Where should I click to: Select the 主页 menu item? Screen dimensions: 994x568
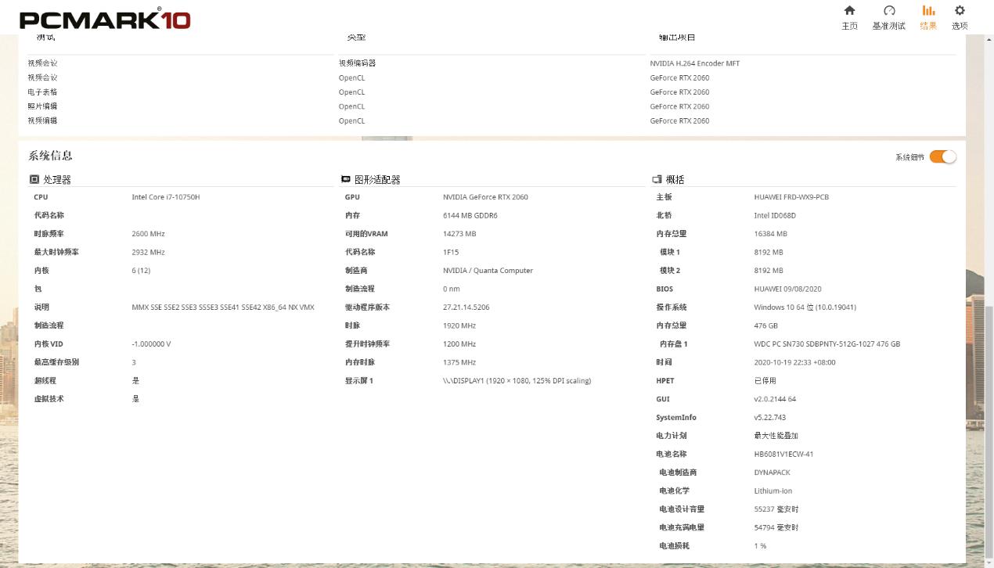[849, 25]
